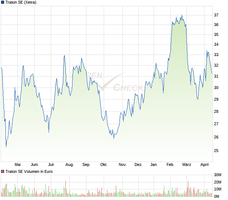
Task: Click the price axis value 29
Action: coord(216,99)
